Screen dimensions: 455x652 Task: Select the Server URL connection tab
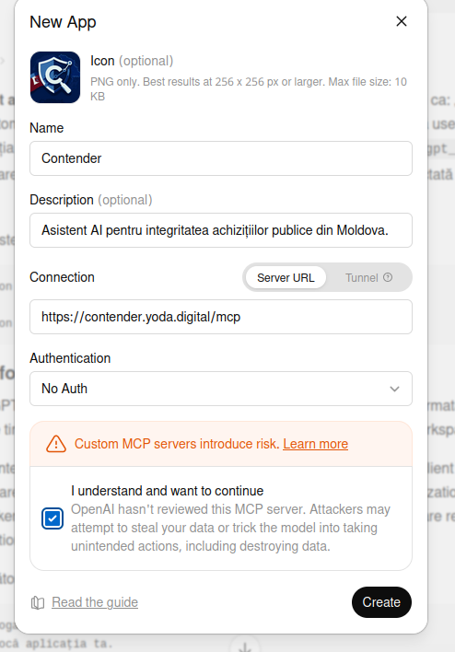pyautogui.click(x=286, y=277)
